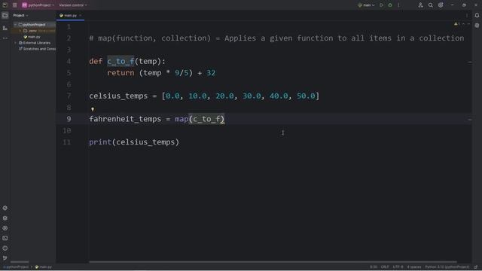Close the main.py editor tab
482x271 pixels.
81,15
